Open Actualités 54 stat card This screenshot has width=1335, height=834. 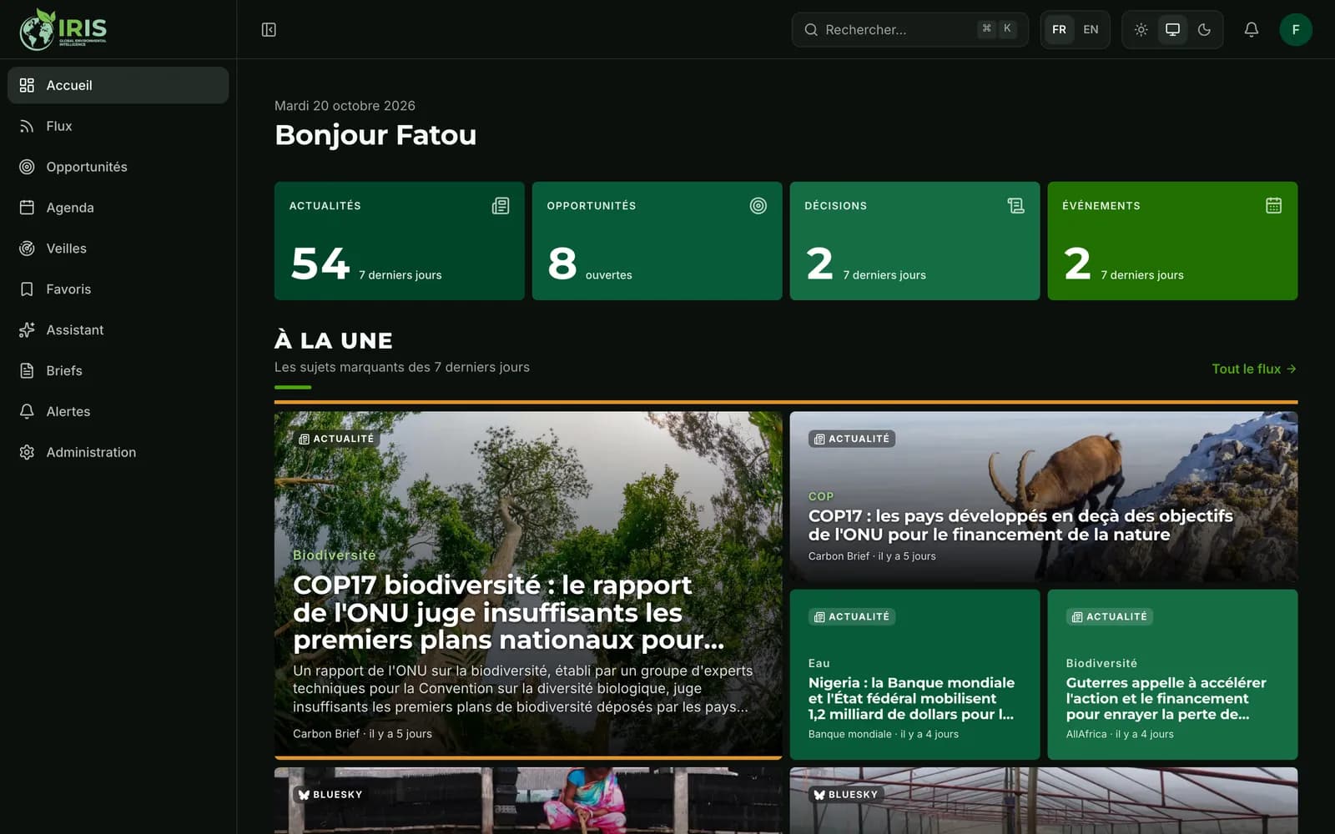pos(399,241)
